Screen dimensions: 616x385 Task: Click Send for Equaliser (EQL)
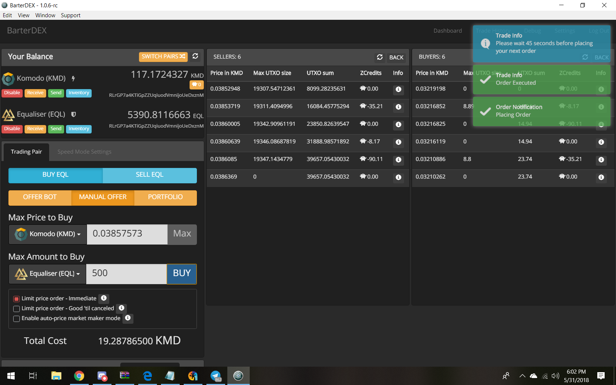pyautogui.click(x=56, y=129)
